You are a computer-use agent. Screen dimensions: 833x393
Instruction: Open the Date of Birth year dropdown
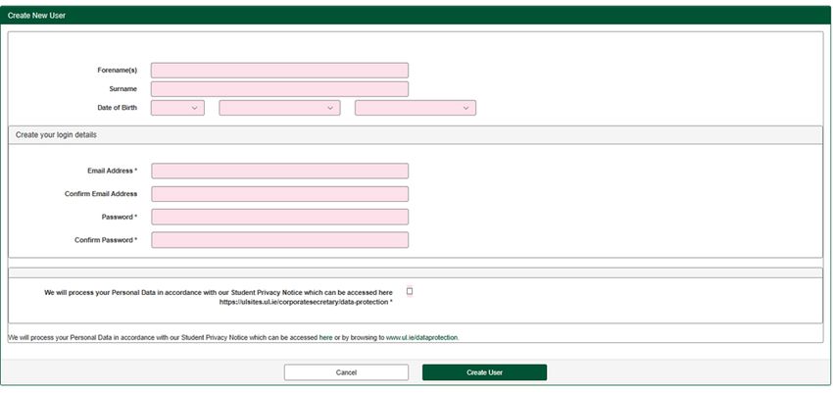click(416, 108)
